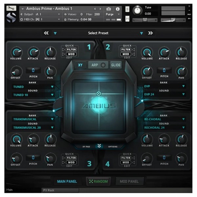Switch to the XY tab
197x197 pixels.
tap(80, 65)
